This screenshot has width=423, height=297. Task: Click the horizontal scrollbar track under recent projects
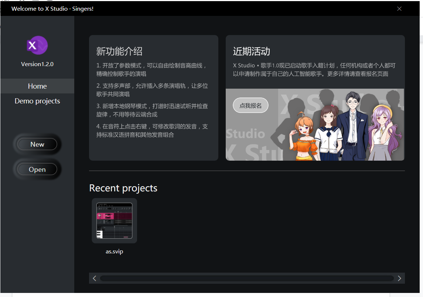coord(246,278)
